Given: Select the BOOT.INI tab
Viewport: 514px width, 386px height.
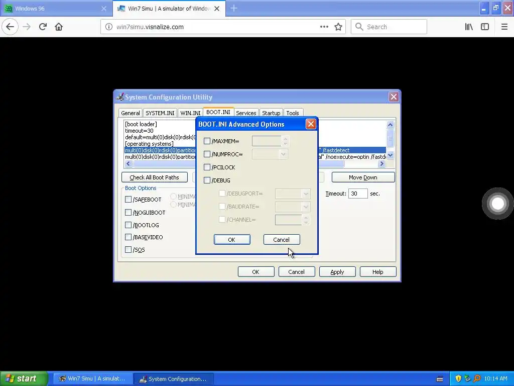Looking at the screenshot, I should pyautogui.click(x=218, y=112).
